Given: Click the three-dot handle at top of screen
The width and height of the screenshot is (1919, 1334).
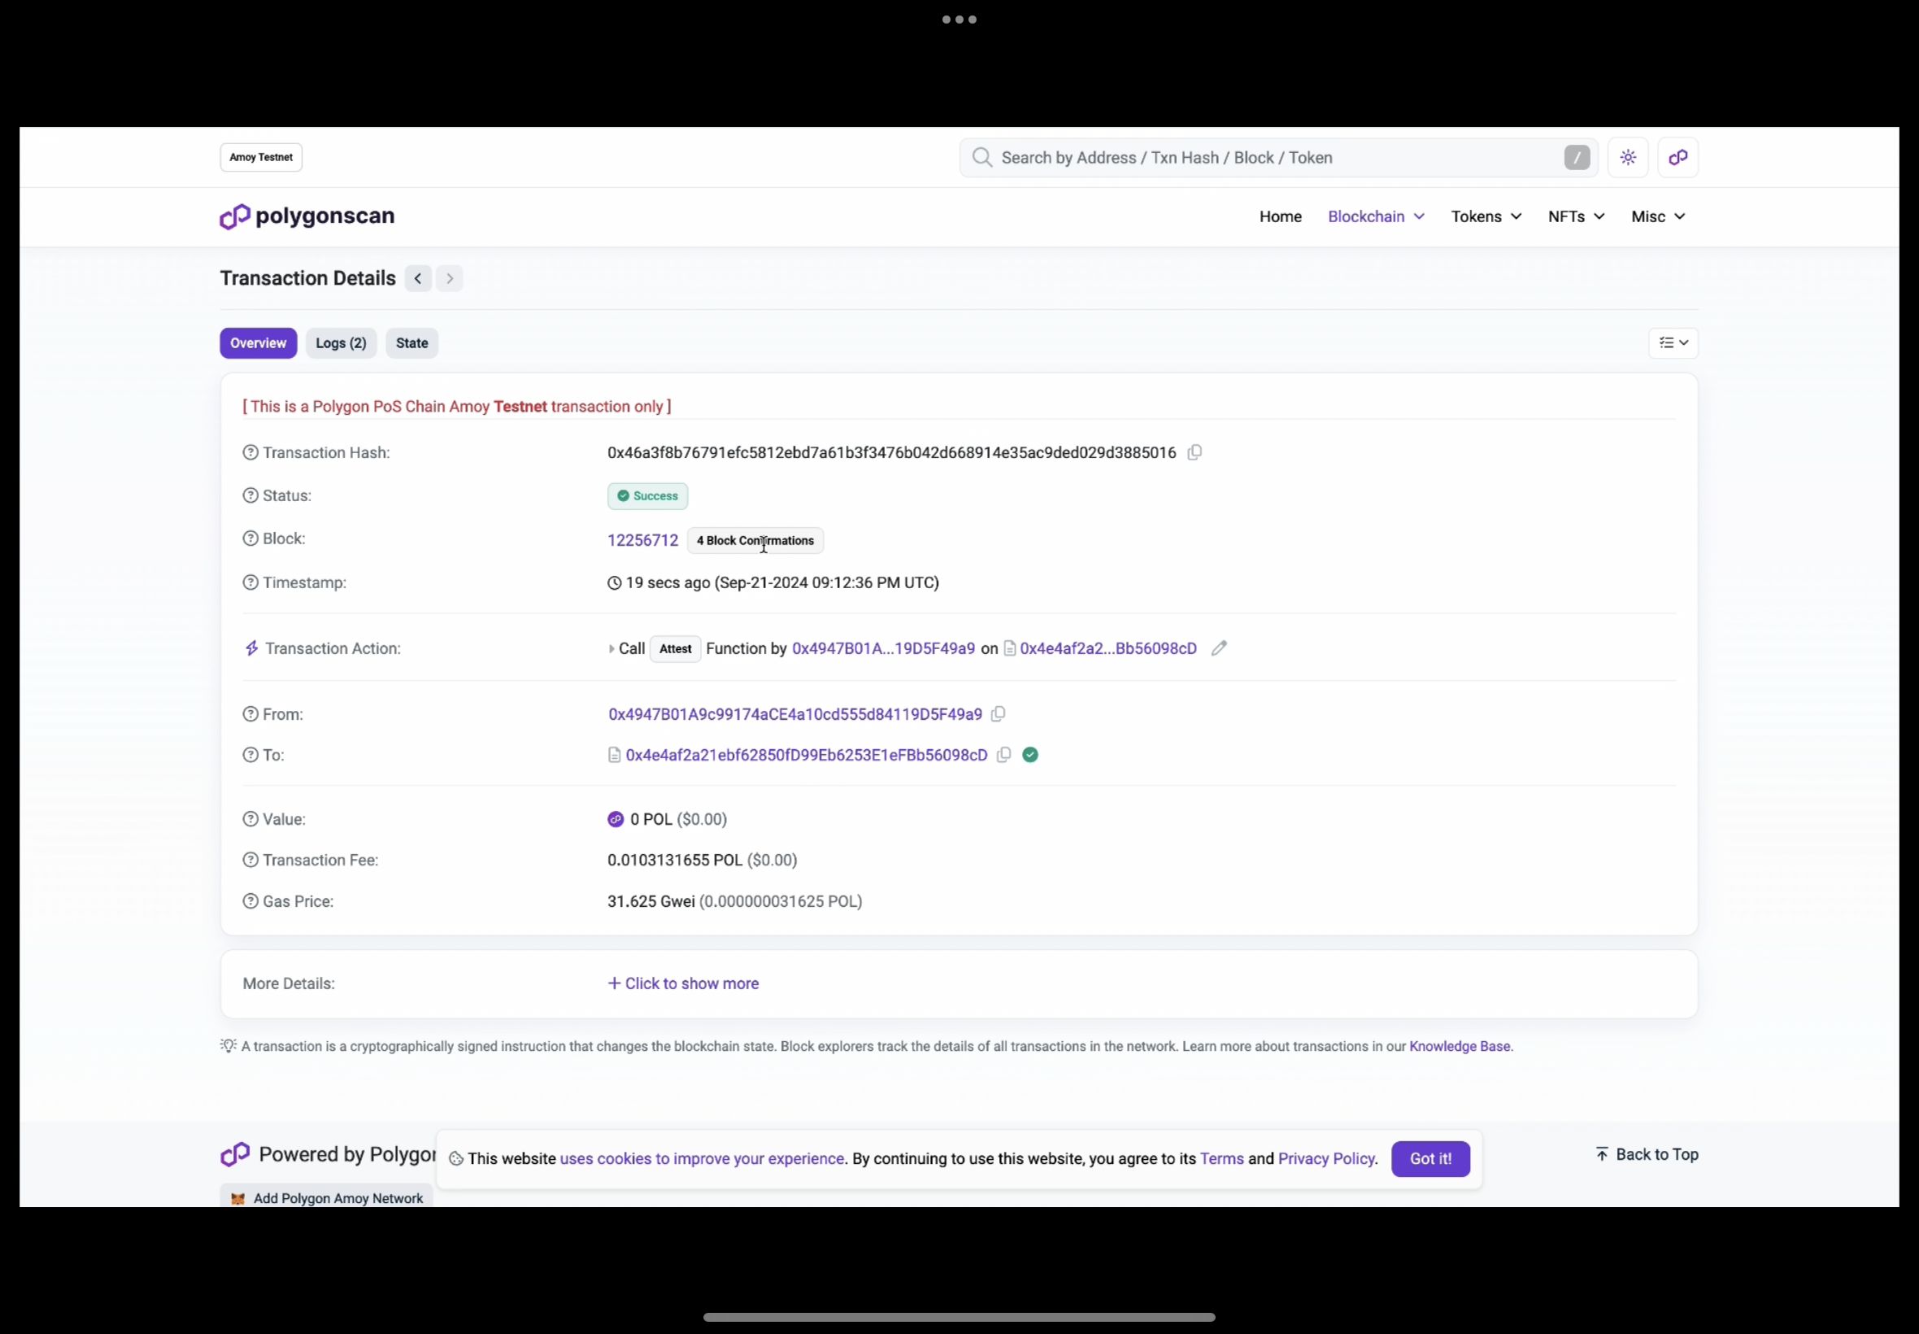Looking at the screenshot, I should click(959, 20).
